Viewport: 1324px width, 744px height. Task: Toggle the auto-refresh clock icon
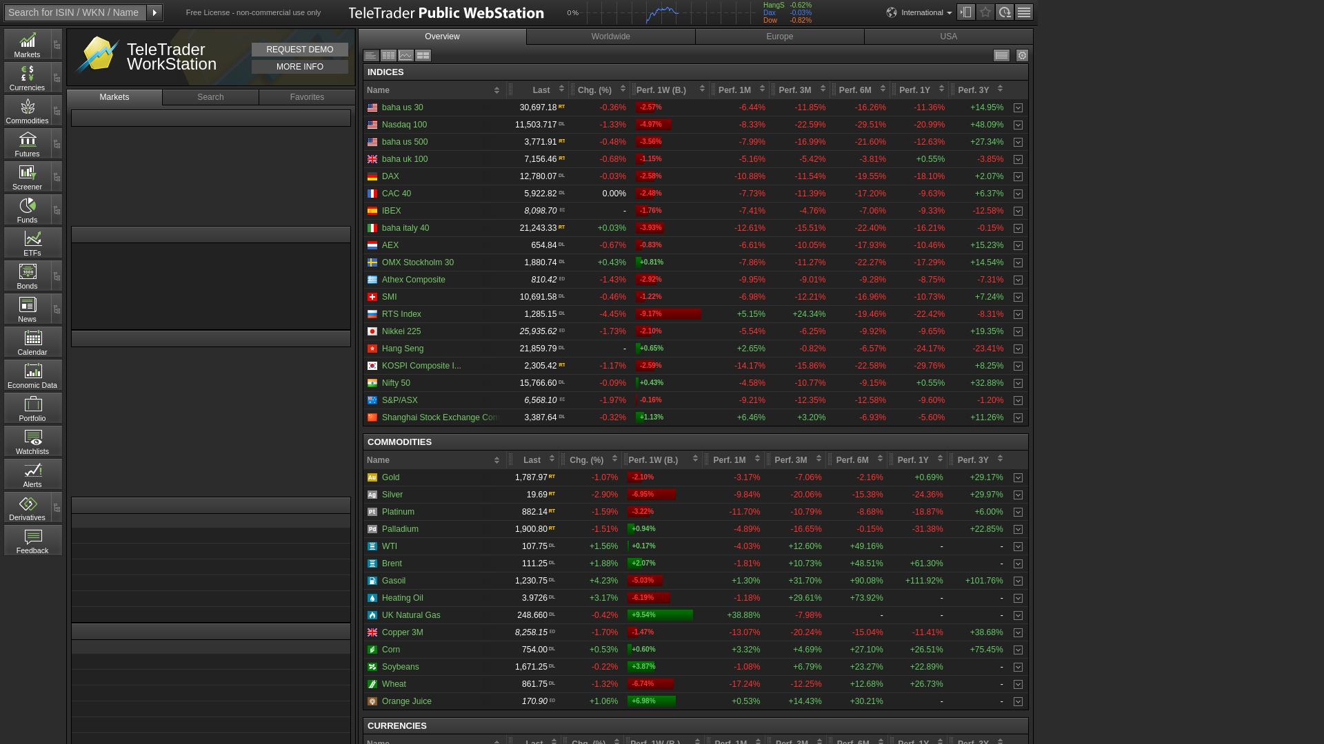coord(1005,12)
